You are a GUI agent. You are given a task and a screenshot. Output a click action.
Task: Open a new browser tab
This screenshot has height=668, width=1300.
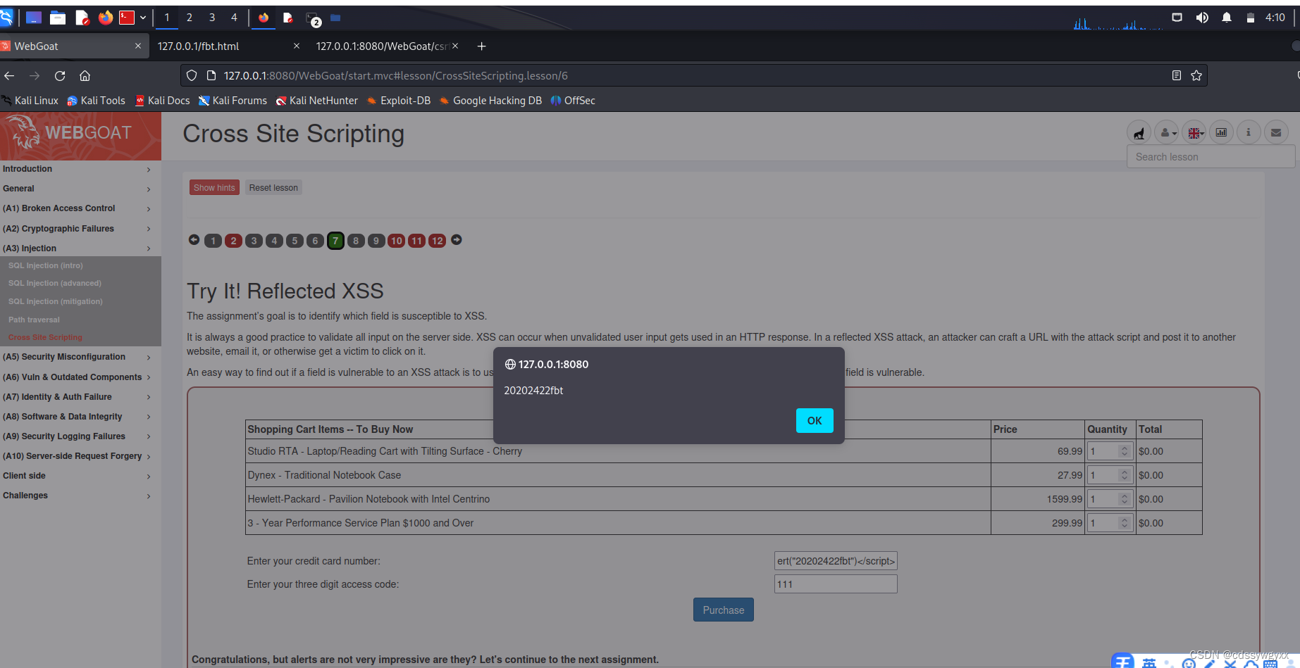(x=482, y=46)
